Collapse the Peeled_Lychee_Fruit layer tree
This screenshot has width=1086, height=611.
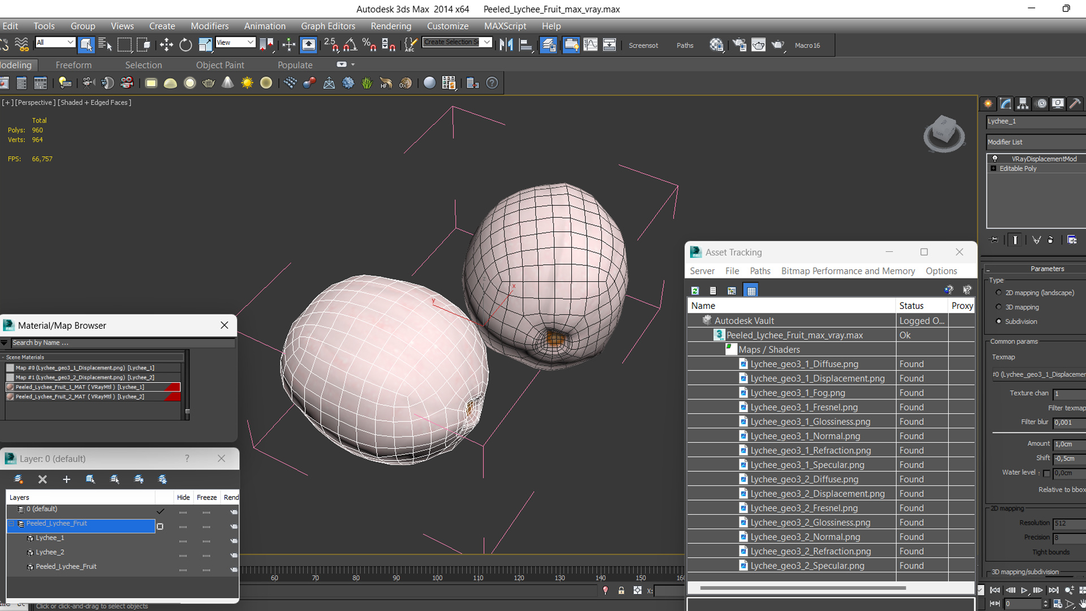(x=11, y=524)
